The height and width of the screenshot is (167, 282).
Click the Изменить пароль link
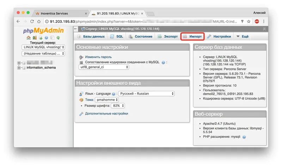point(98,57)
